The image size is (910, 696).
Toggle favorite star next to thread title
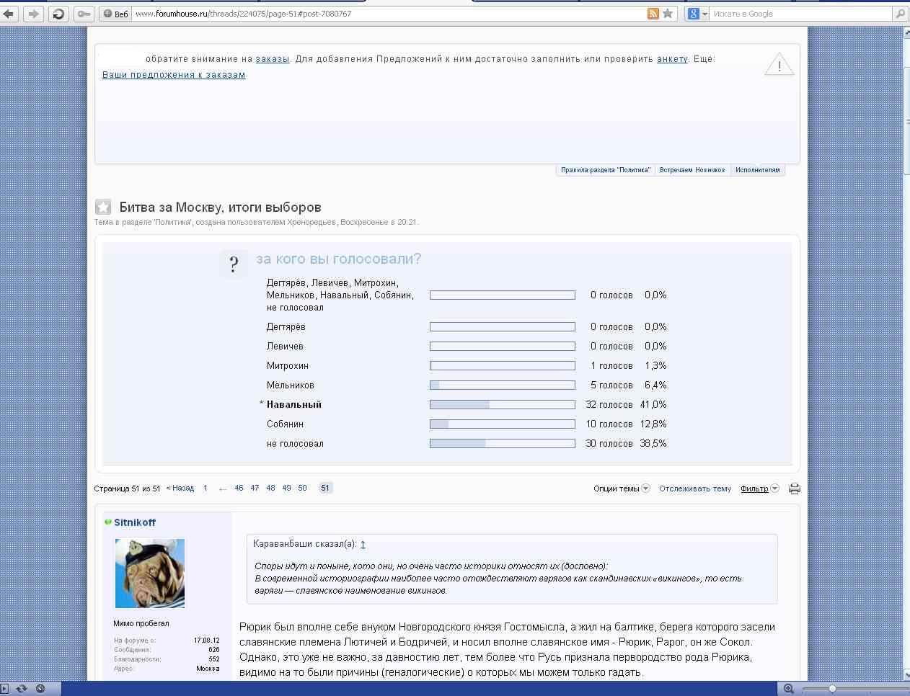[x=103, y=208]
